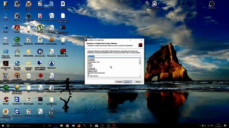Open Task View from the taskbar
The width and height of the screenshot is (229, 128).
(50, 126)
